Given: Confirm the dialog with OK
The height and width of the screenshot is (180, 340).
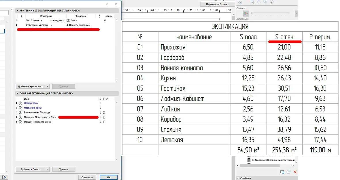Looking at the screenshot, I should tap(109, 177).
